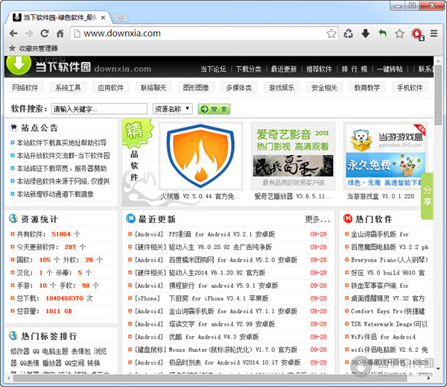
Task: Open downloads with down arrow icon
Action: (x=366, y=34)
